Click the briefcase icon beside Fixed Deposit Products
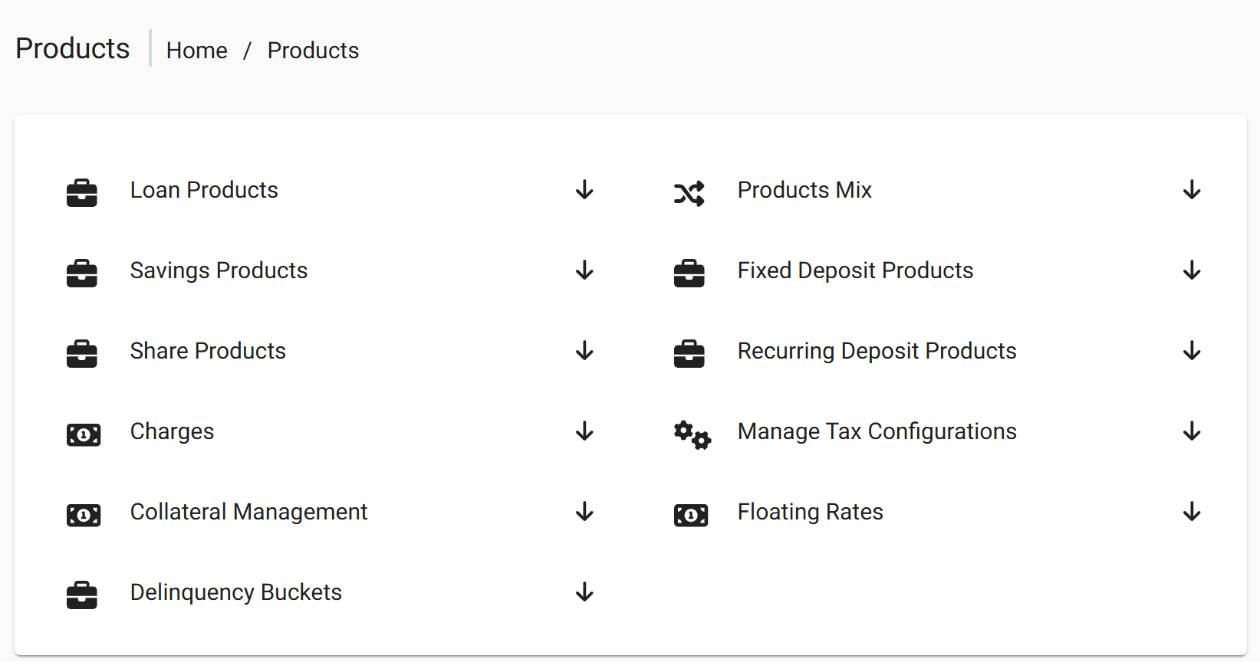 click(x=689, y=273)
